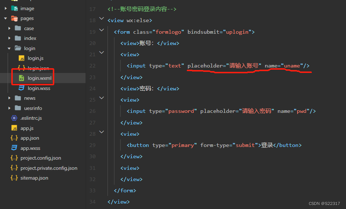Expand the uesrinfo folder arrow

[x=9, y=108]
